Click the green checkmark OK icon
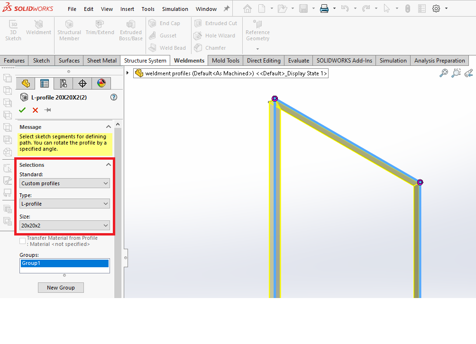476x344 pixels. [22, 110]
